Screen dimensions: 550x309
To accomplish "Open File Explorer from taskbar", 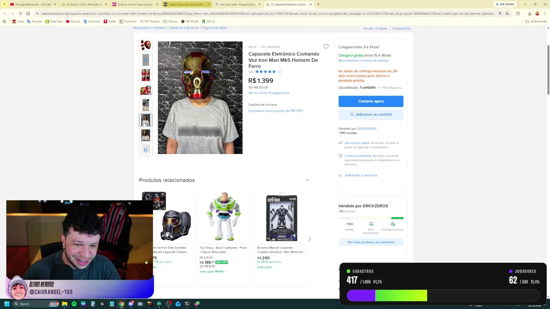I will tap(64, 304).
